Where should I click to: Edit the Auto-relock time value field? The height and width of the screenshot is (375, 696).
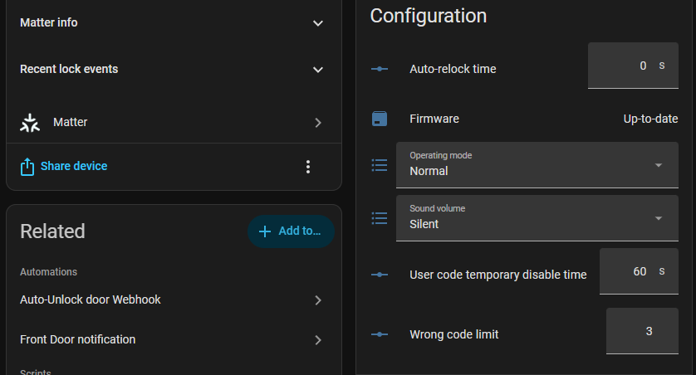(633, 66)
